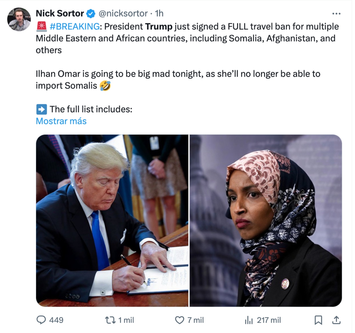Open the reply icon with 449 comments
The height and width of the screenshot is (333, 355).
click(41, 320)
